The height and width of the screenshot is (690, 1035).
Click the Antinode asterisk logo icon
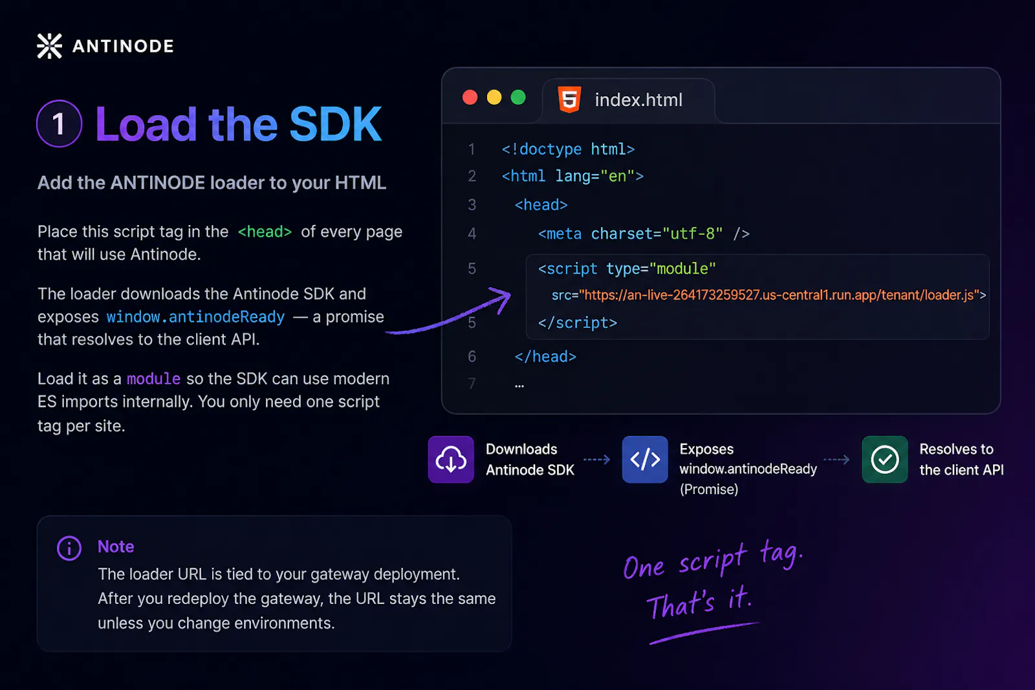(x=49, y=46)
